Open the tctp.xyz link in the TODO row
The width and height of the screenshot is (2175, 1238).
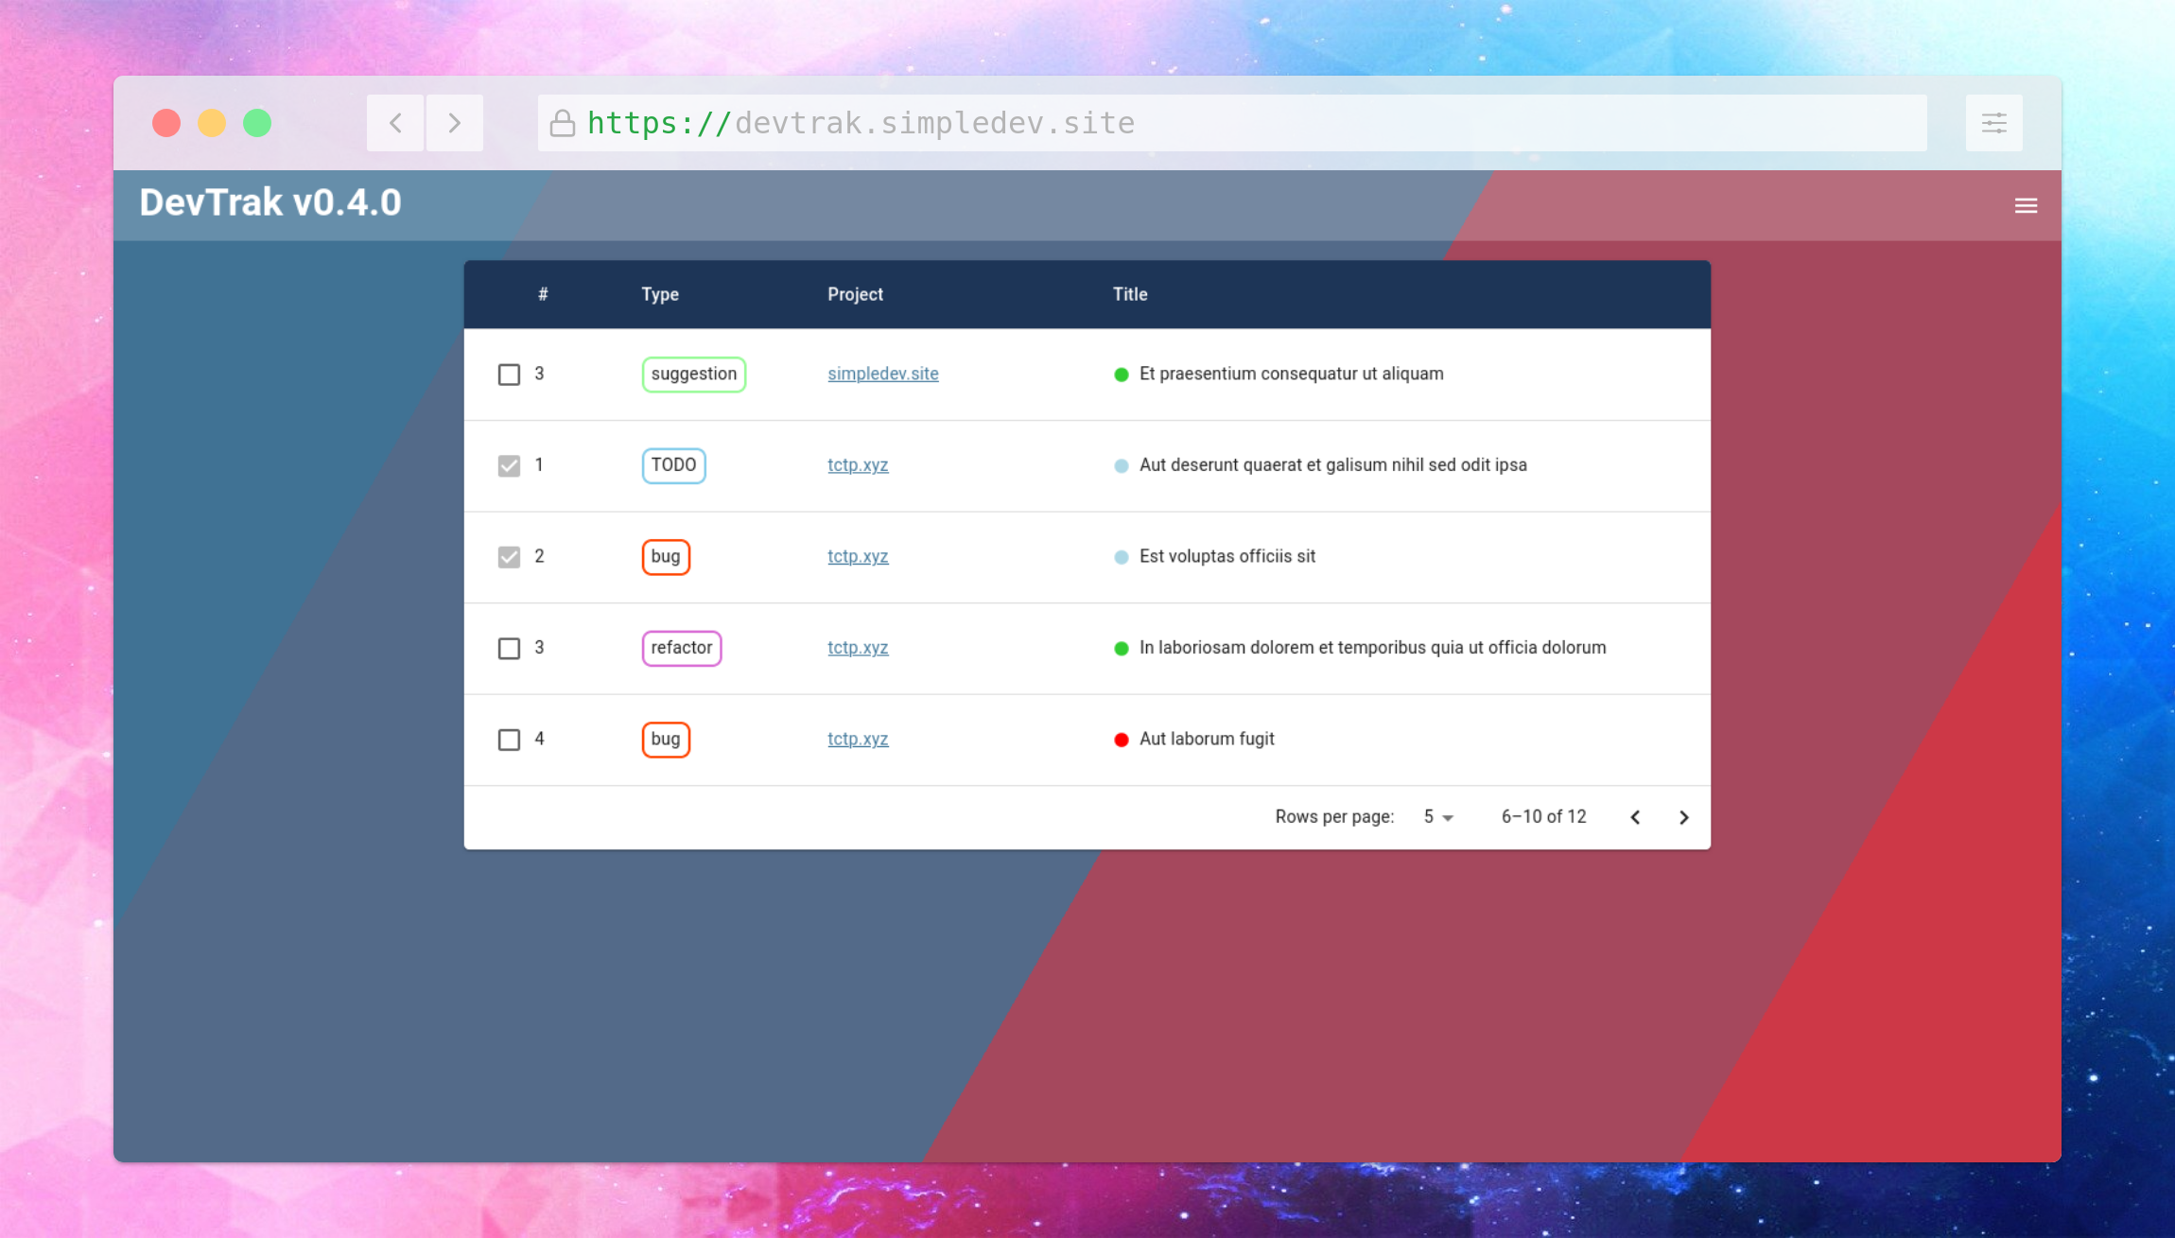click(x=857, y=465)
